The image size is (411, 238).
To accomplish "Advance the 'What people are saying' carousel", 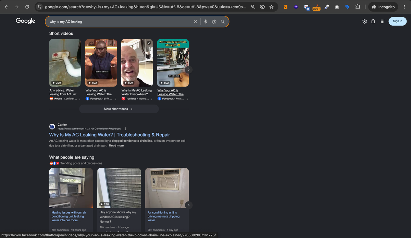I will tap(188, 205).
